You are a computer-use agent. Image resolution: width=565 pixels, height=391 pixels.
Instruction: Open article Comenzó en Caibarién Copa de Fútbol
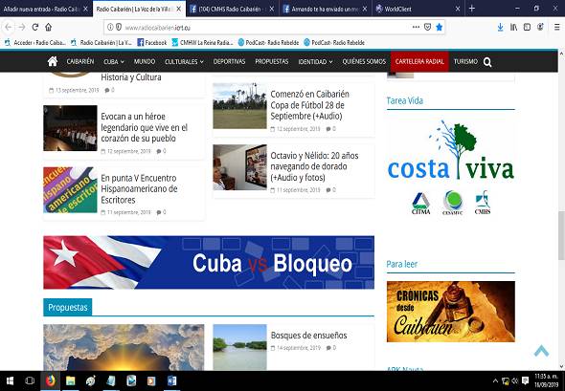coord(309,105)
